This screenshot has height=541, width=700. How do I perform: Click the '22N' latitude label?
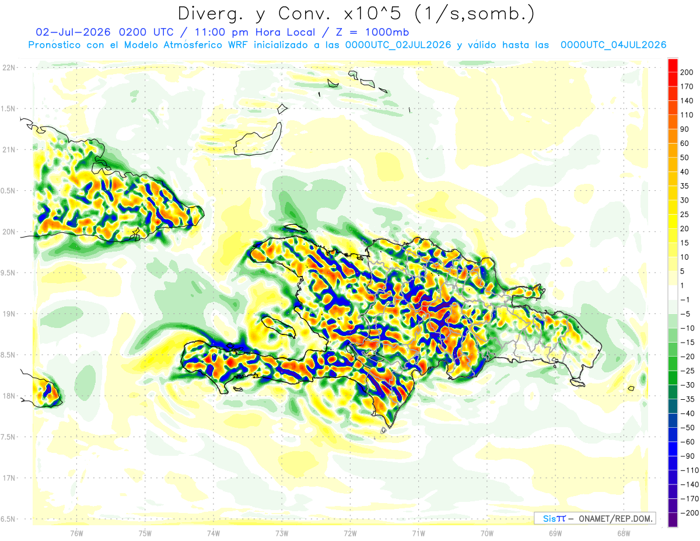click(8, 68)
